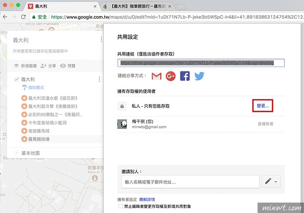Screen dimensions: 304x213
Task: Open map title three-dot options menu
Action: click(101, 40)
